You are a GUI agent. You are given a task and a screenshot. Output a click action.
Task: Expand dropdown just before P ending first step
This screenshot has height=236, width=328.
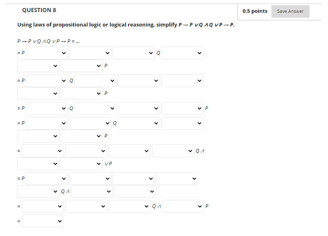81,66
